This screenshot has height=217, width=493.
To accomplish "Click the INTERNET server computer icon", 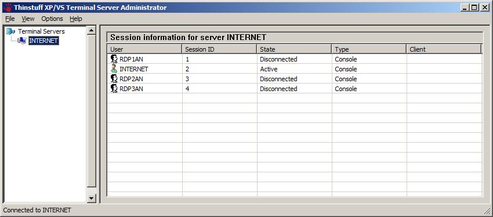I will 21,41.
